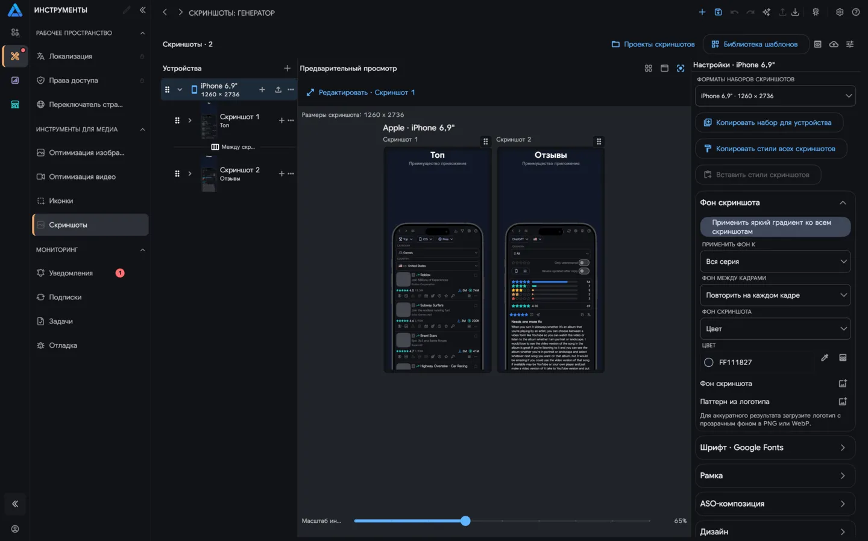Click the preview eye icon next to template library
The width and height of the screenshot is (868, 541).
(x=818, y=44)
